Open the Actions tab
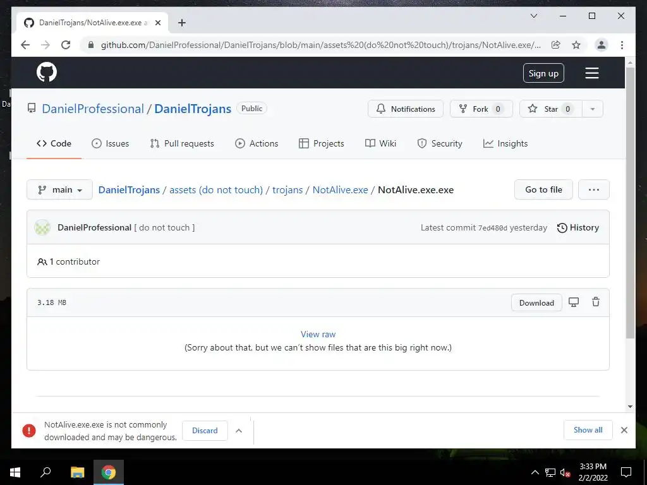The image size is (647, 485). click(x=257, y=143)
